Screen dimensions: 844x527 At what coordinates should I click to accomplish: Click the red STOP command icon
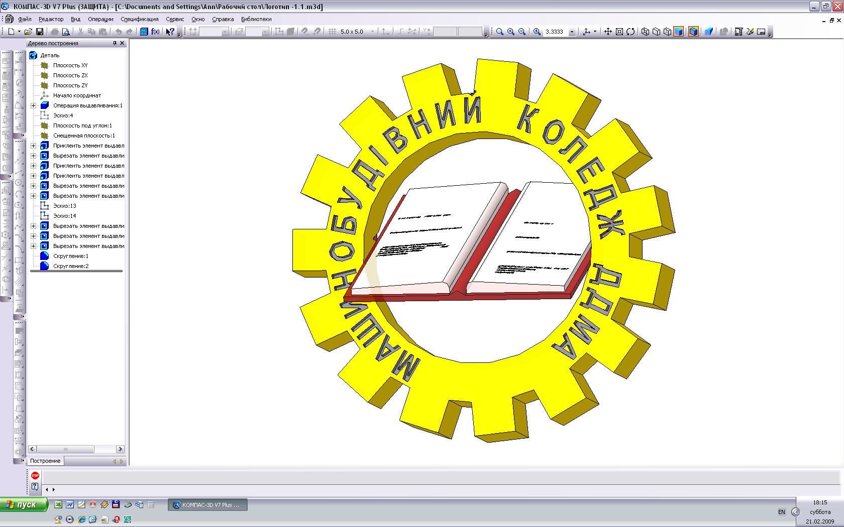[x=35, y=475]
